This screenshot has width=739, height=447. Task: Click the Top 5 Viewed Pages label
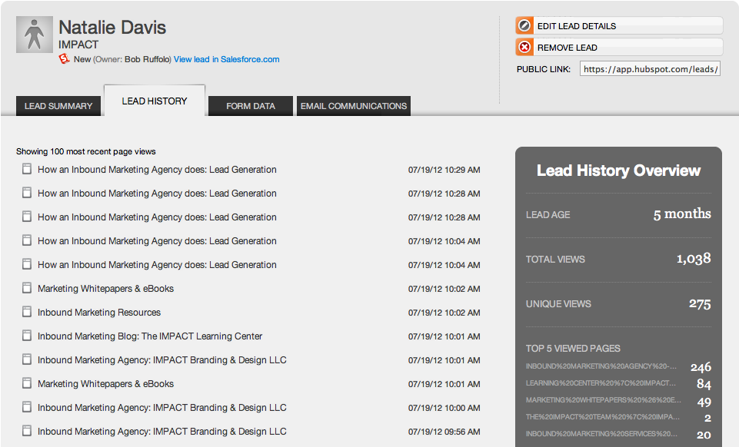573,349
